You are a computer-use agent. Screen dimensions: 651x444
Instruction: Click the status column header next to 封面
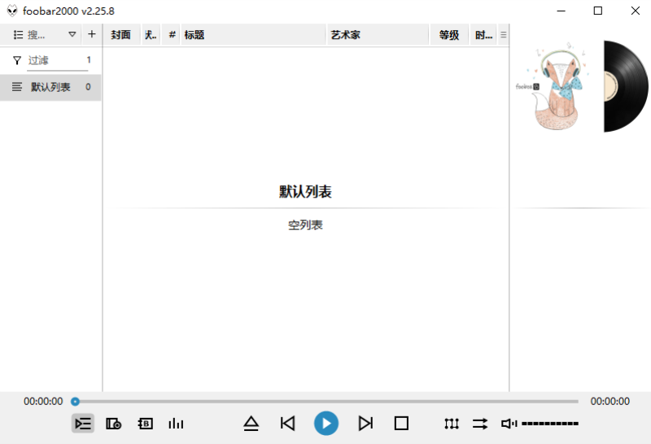tap(151, 35)
